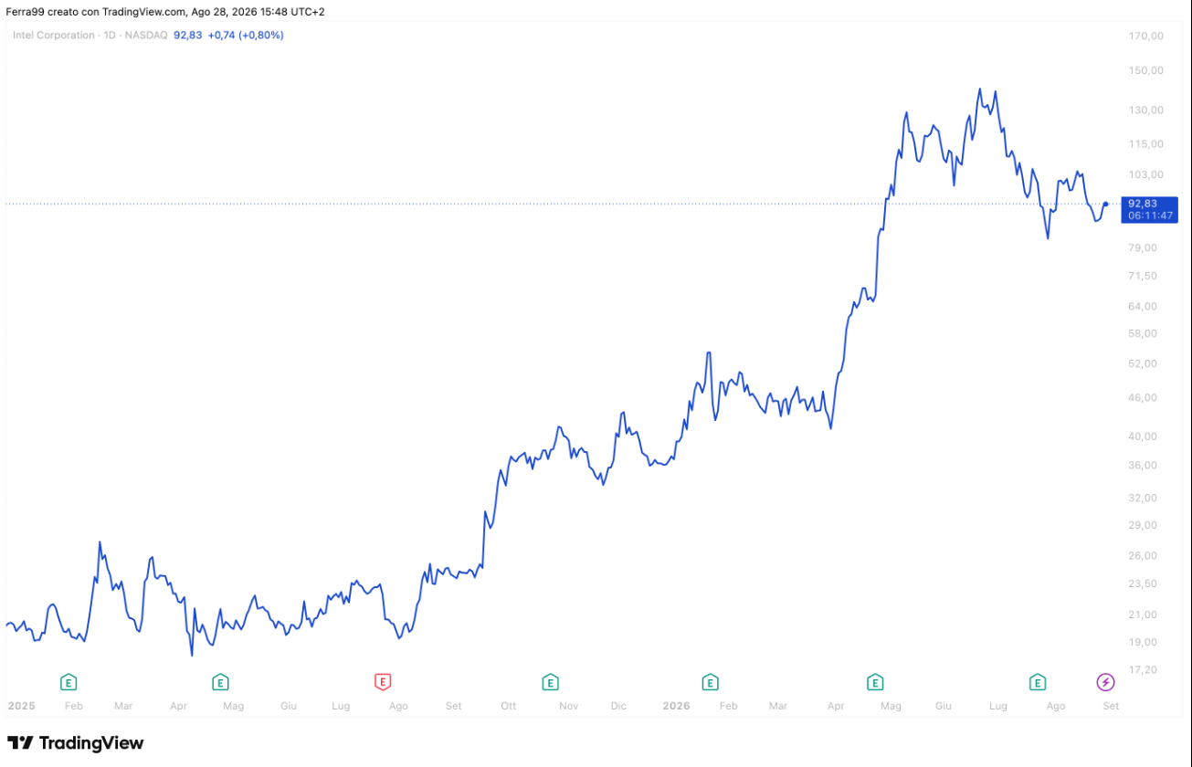Select the green earnings marker near Mag 2025
Screen dimensions: 1192x767
220,681
